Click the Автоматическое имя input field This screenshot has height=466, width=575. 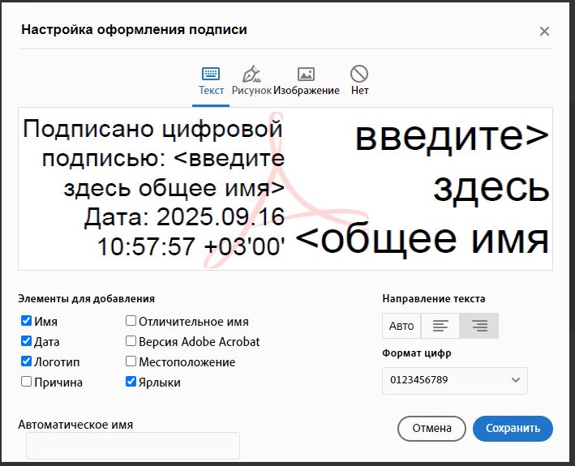tap(133, 445)
